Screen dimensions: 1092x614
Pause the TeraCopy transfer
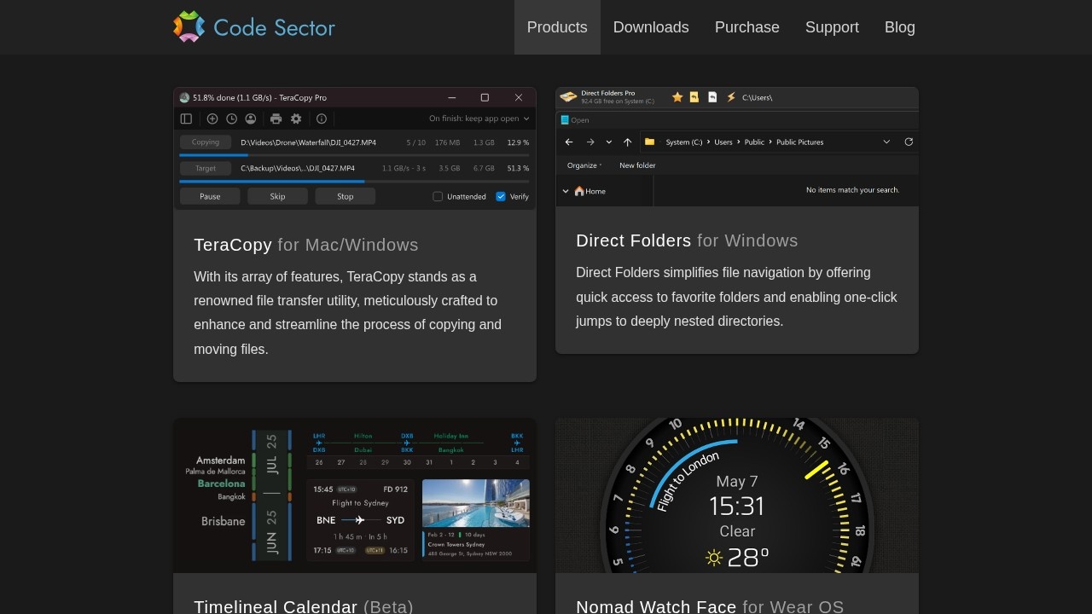pyautogui.click(x=210, y=196)
